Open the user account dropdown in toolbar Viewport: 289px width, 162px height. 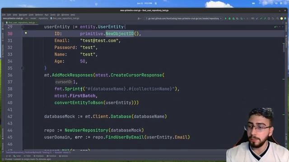(140, 18)
